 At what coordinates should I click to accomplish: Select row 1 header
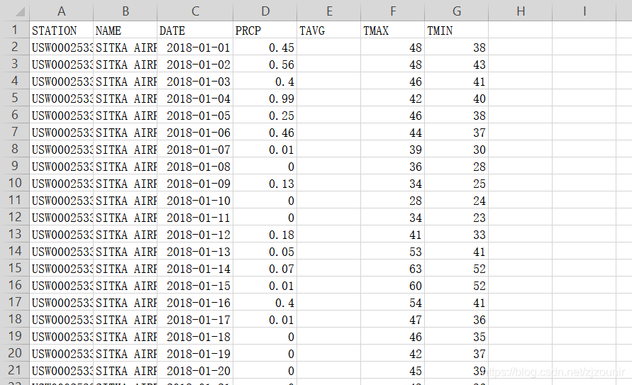15,30
